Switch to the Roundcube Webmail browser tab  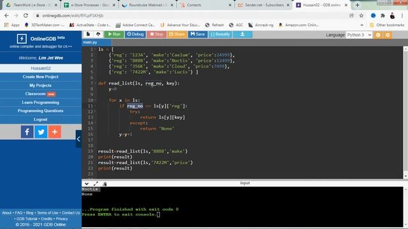(x=148, y=5)
